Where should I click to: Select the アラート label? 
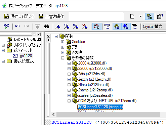point(78,47)
